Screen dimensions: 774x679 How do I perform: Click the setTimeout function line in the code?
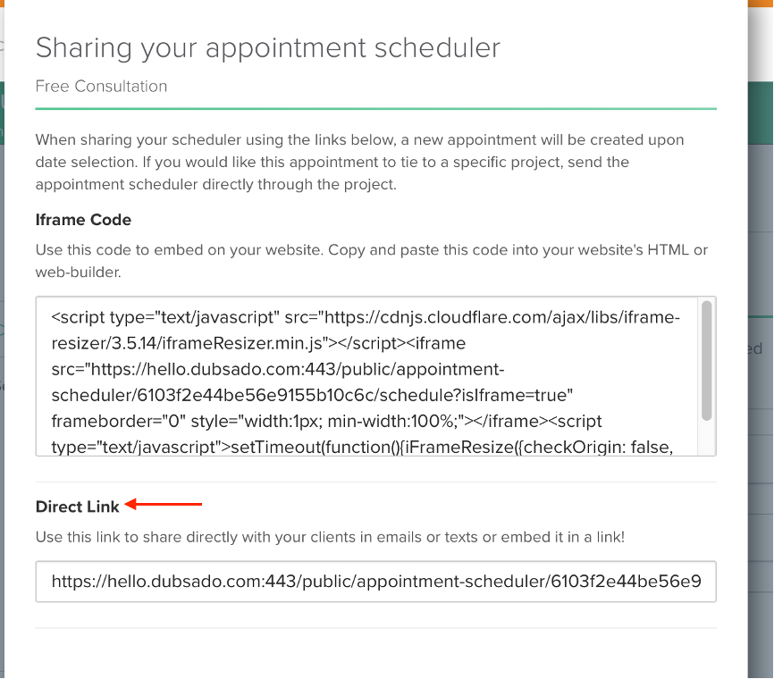click(x=362, y=447)
